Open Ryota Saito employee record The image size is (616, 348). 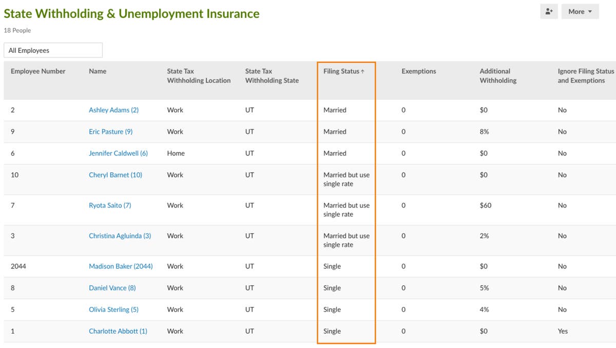coord(110,205)
